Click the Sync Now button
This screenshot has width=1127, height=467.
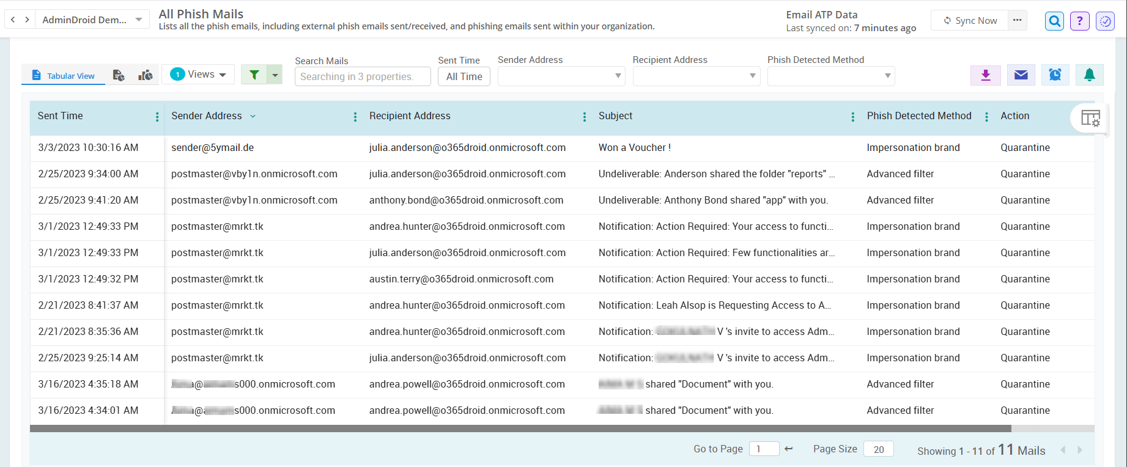tap(970, 21)
